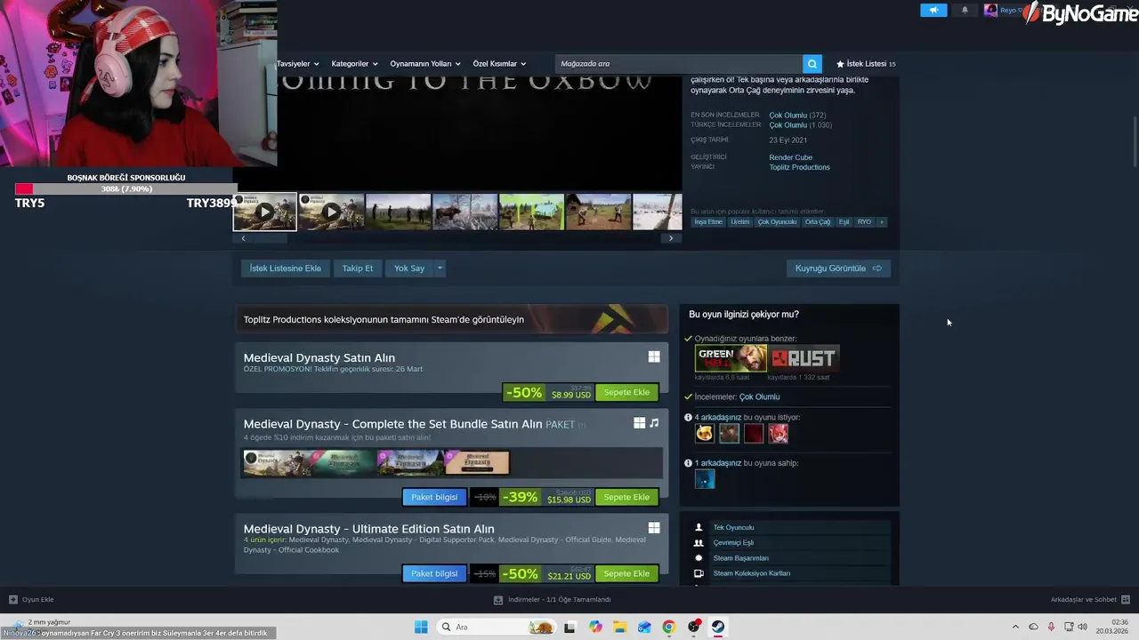This screenshot has width=1139, height=640.
Task: Open OBS Studio from the taskbar
Action: [693, 627]
